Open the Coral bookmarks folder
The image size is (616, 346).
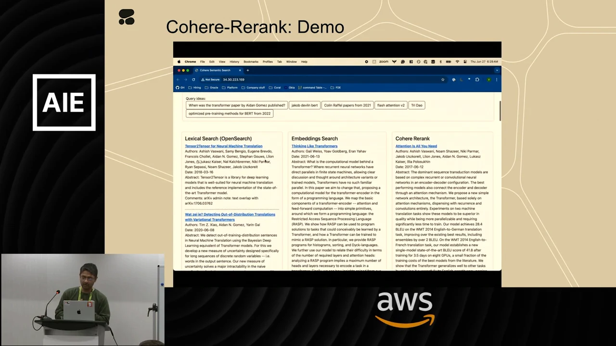pos(275,87)
